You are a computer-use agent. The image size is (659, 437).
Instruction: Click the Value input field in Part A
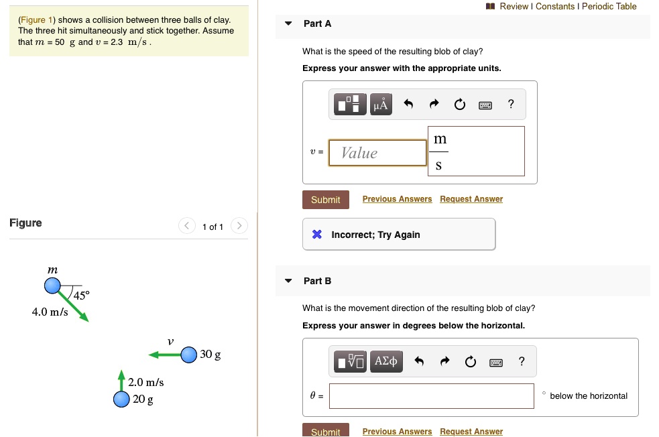[377, 153]
